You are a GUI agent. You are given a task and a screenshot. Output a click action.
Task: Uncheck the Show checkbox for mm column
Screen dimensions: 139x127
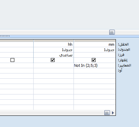pyautogui.click(x=93, y=60)
